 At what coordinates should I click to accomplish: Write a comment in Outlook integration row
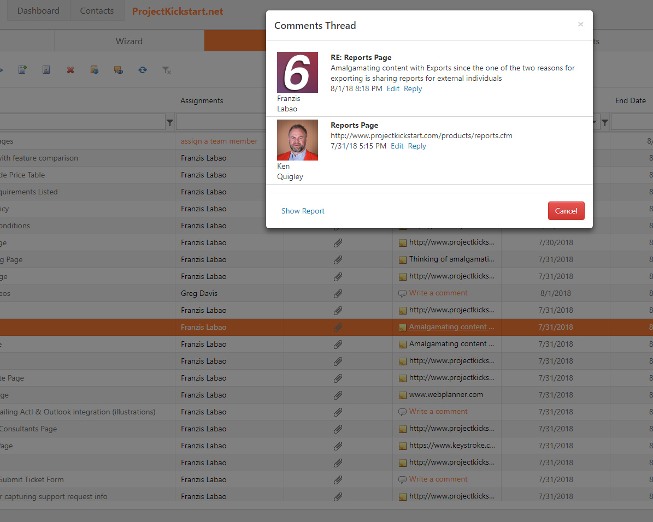coord(438,411)
